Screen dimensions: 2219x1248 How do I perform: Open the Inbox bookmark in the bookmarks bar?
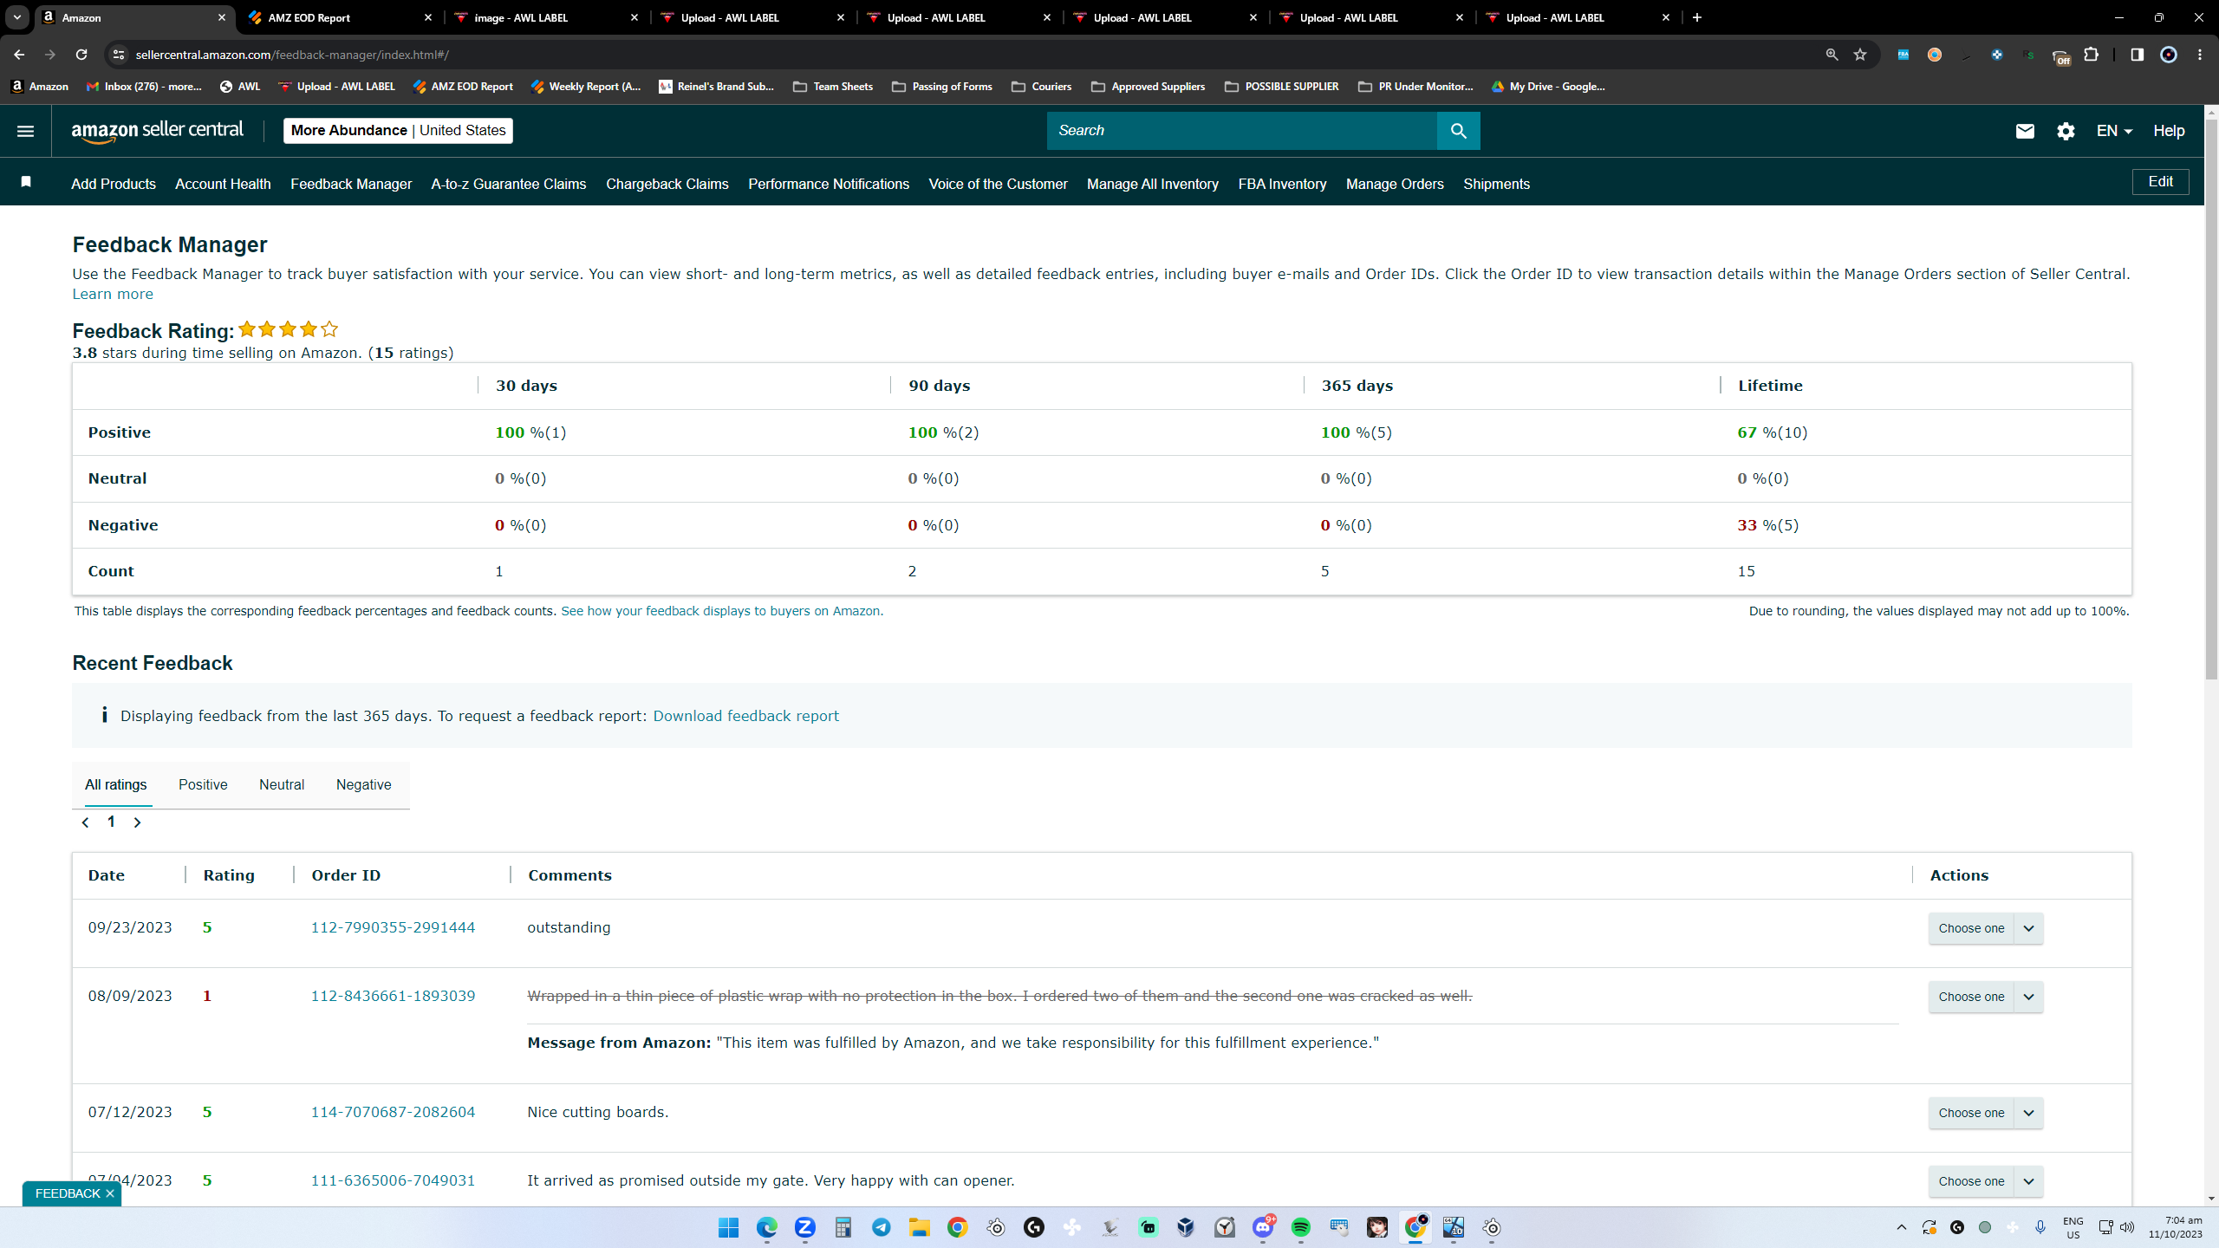click(x=144, y=87)
